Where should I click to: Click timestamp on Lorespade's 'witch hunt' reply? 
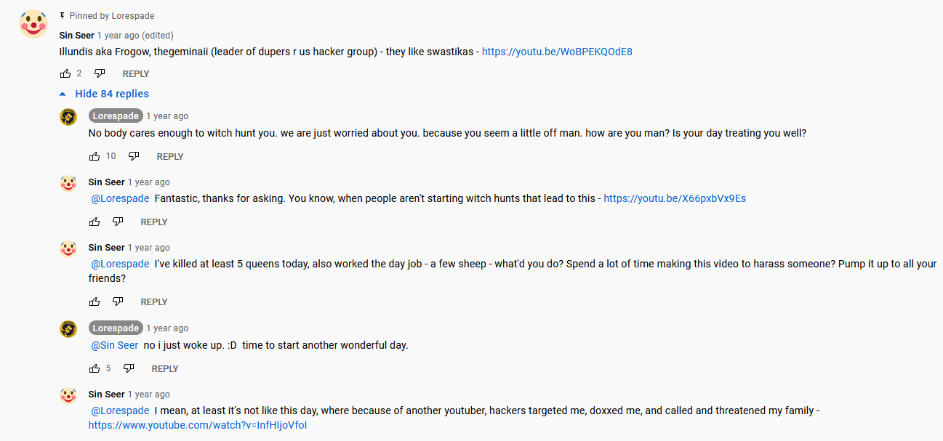click(x=167, y=116)
